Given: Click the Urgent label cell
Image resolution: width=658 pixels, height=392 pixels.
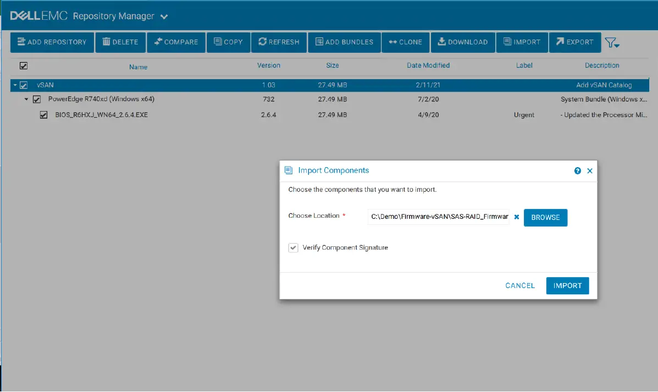Looking at the screenshot, I should pos(524,115).
